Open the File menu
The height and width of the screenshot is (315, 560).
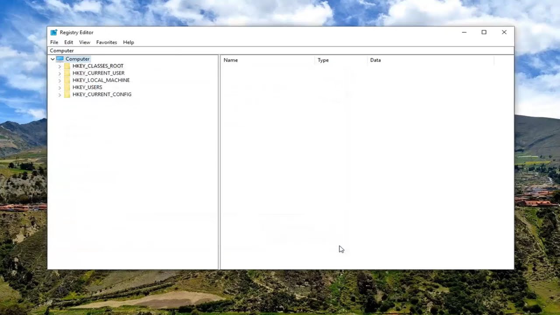point(54,42)
